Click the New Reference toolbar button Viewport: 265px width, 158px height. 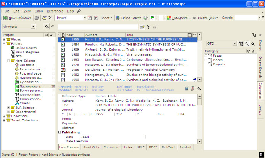[18, 18]
